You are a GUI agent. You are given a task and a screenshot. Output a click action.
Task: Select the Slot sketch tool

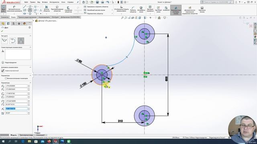pos(24,14)
